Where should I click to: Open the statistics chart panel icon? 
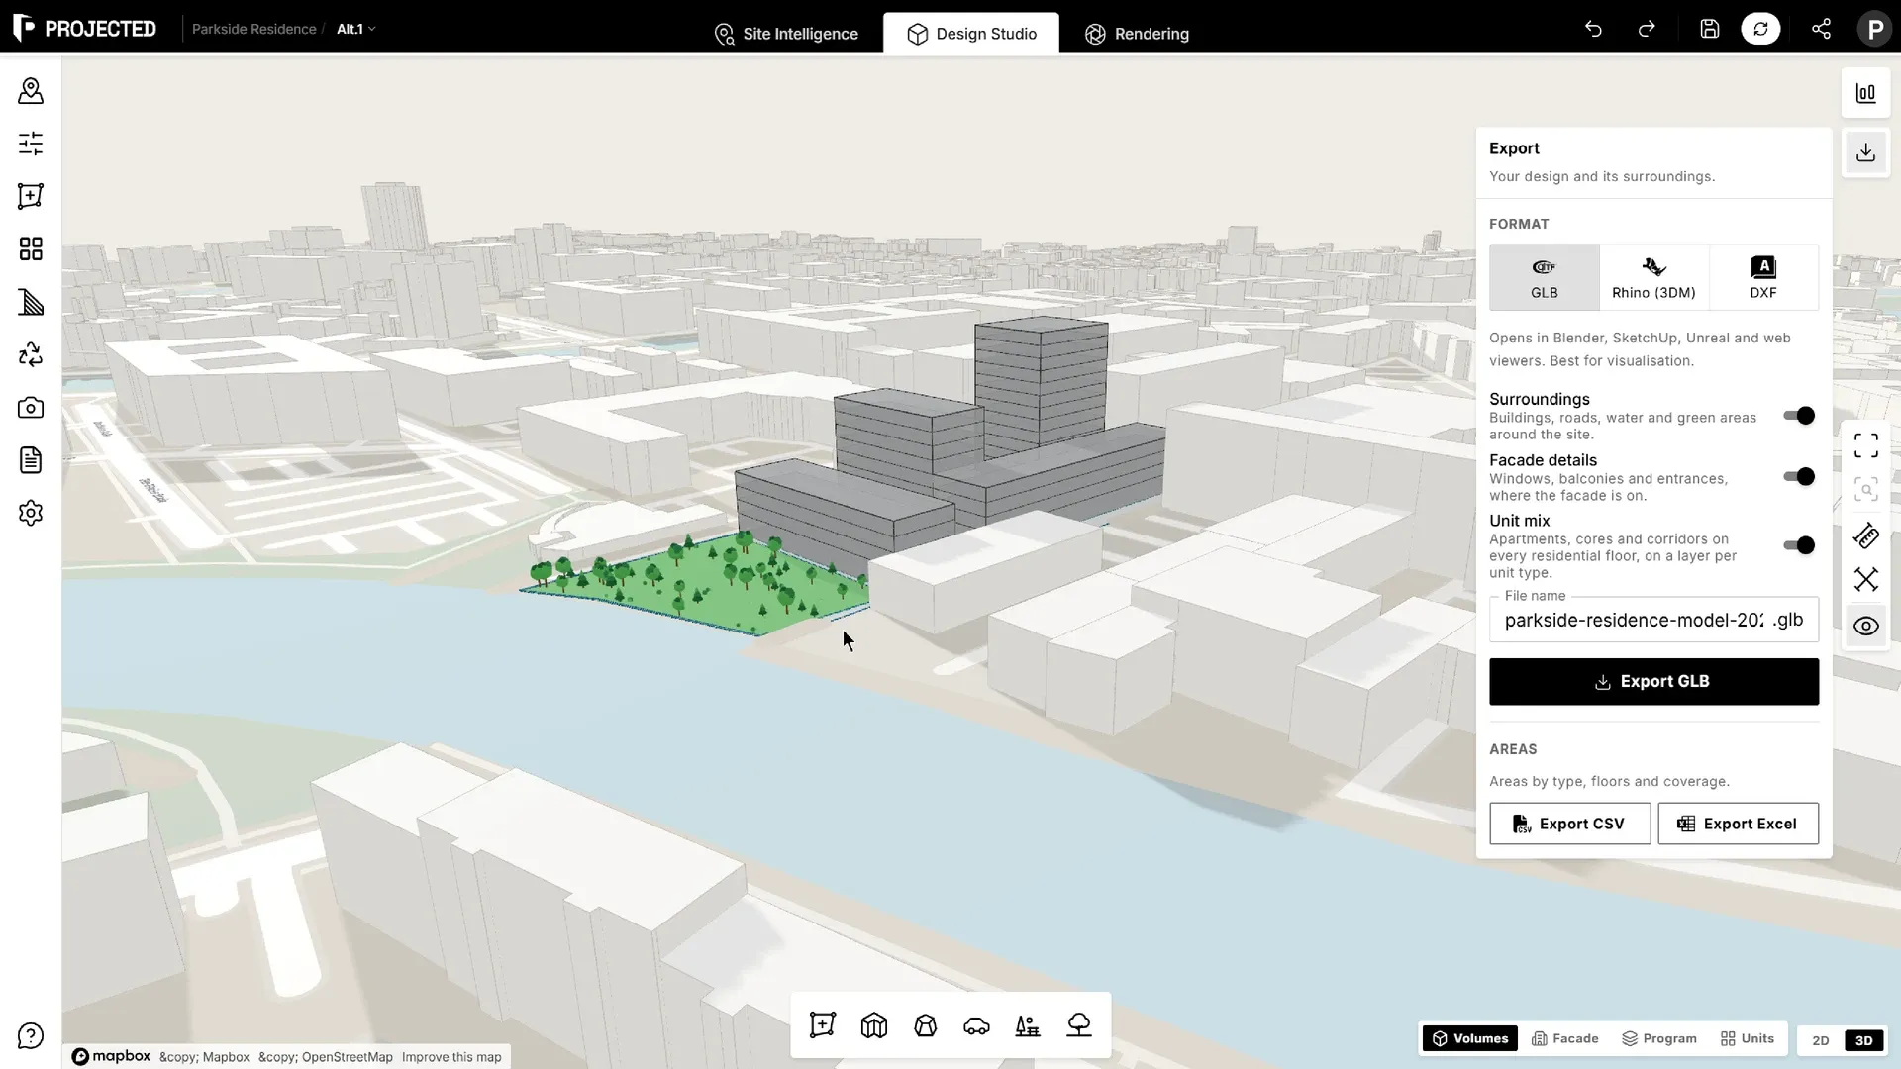point(1866,93)
